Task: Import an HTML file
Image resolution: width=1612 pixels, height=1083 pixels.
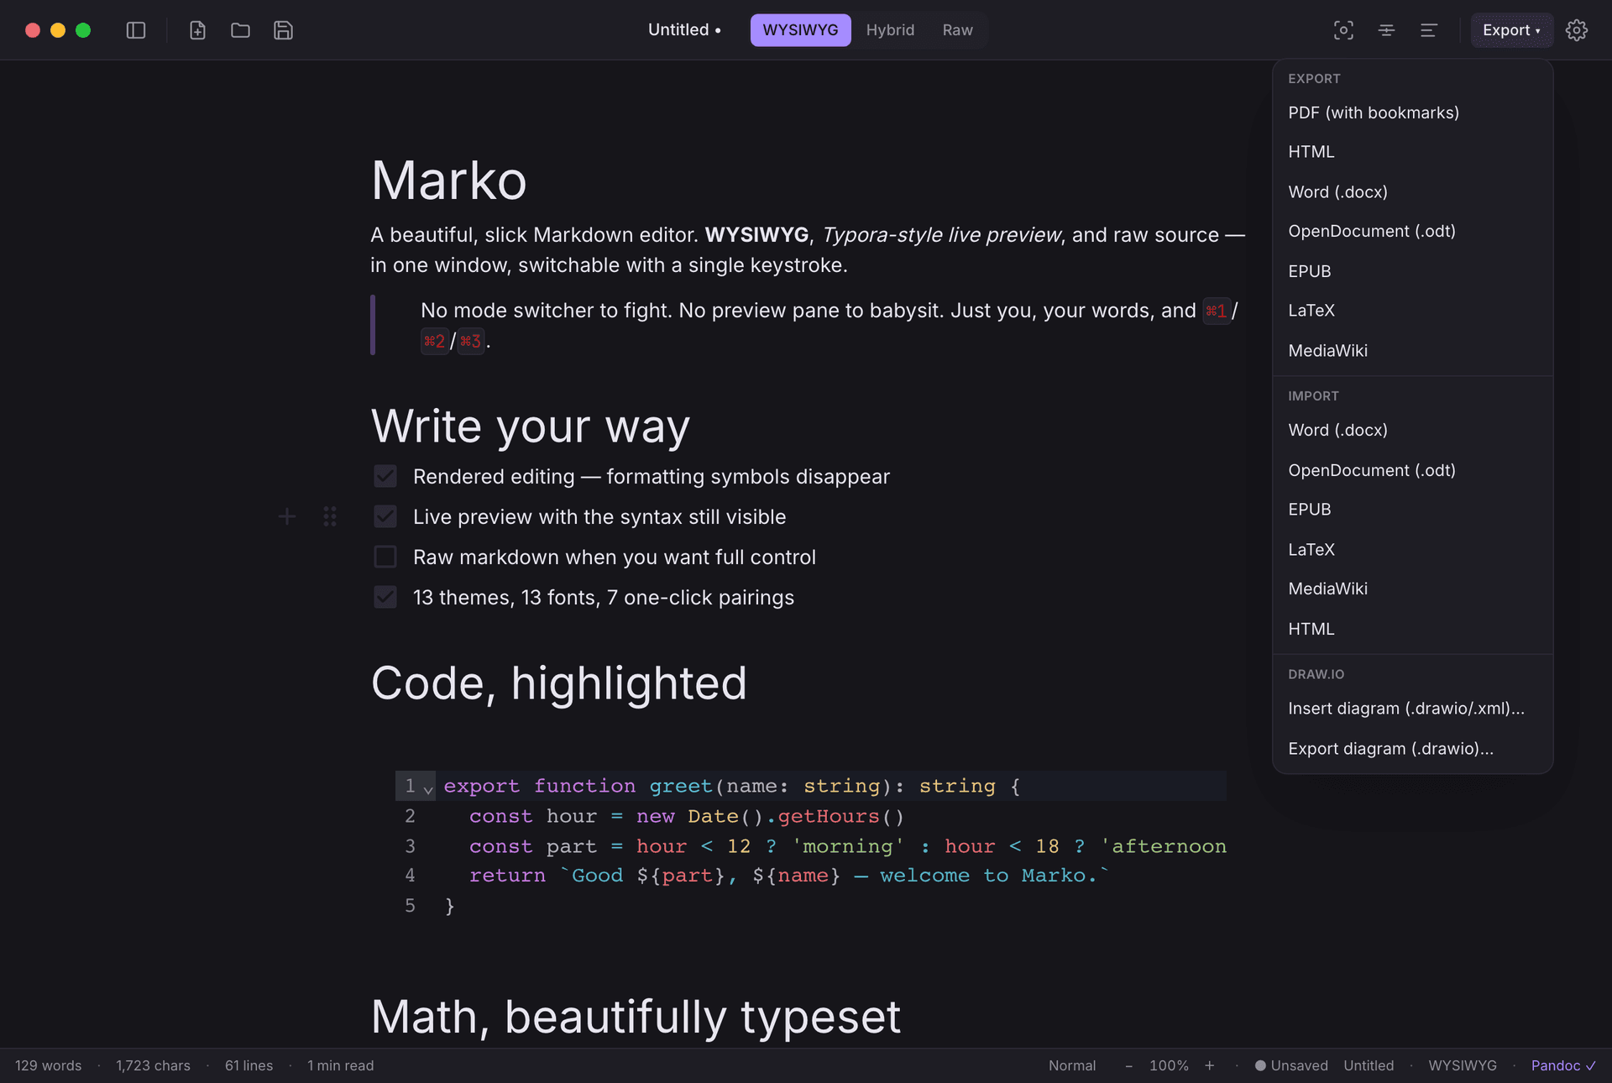Action: (1412, 629)
